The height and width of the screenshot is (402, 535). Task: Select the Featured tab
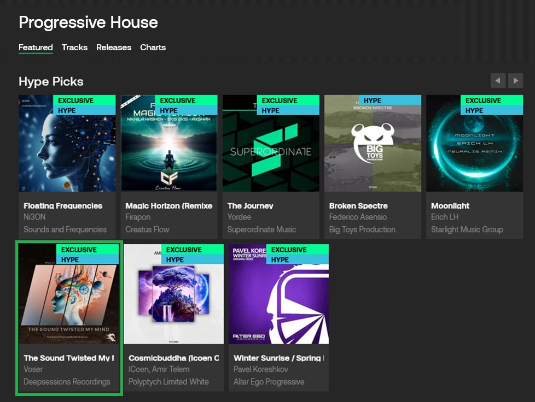[36, 48]
